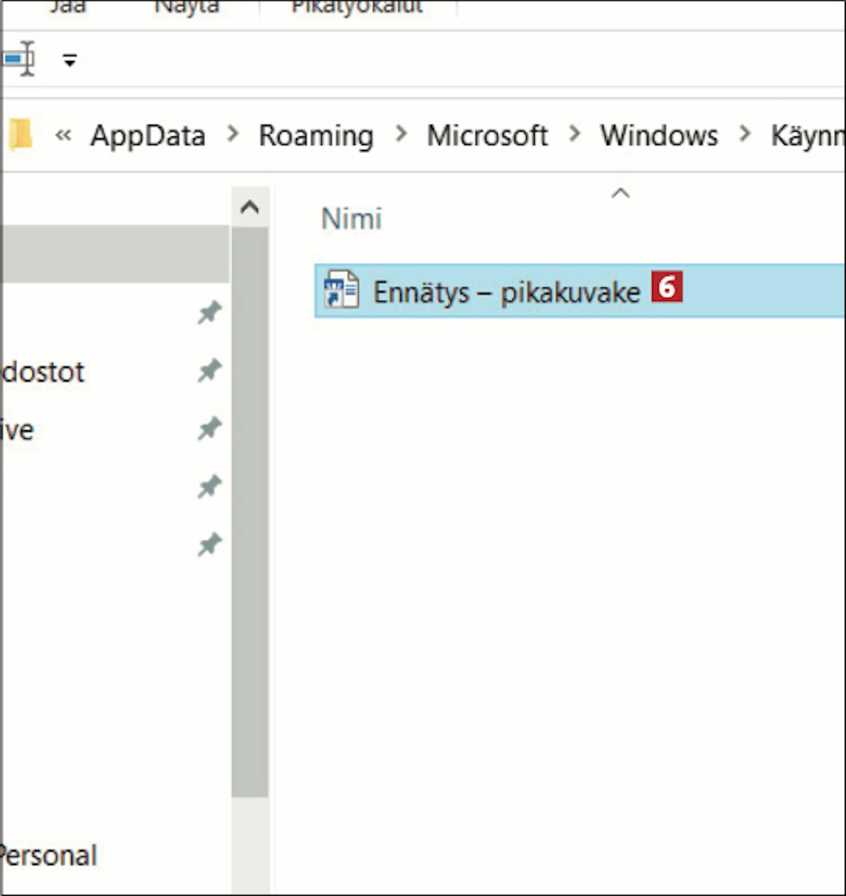
Task: Go to the Roaming breadcrumb folder
Action: tap(316, 136)
